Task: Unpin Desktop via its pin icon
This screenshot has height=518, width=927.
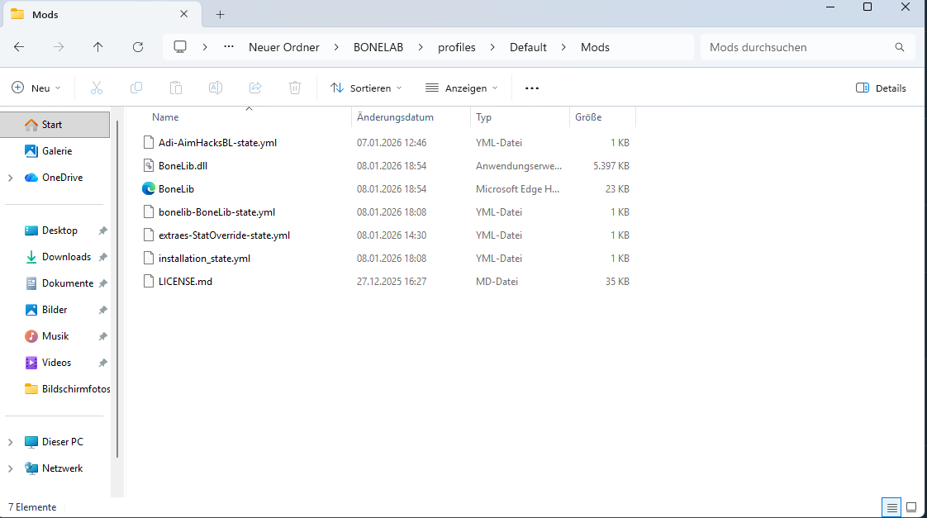Action: (102, 230)
